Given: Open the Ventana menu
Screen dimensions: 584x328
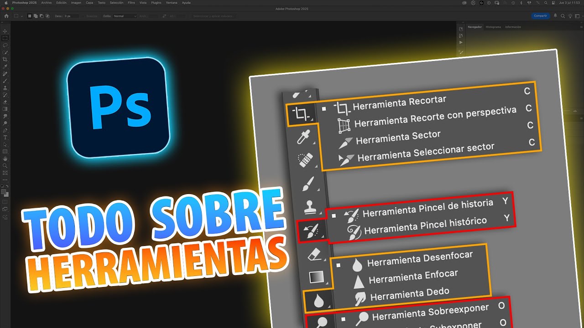Looking at the screenshot, I should pyautogui.click(x=172, y=2).
